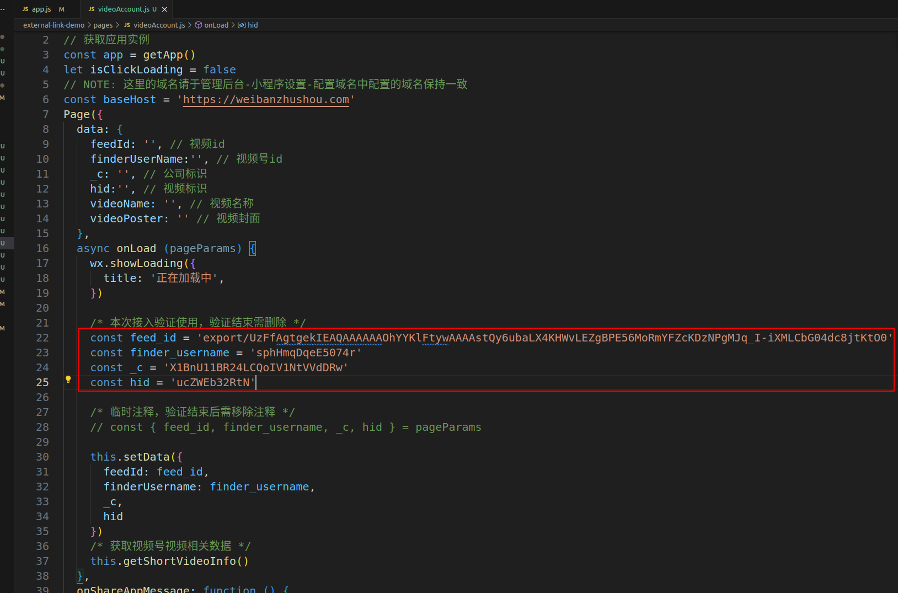Click the string '正在加载中'
This screenshot has width=898, height=593.
point(184,278)
